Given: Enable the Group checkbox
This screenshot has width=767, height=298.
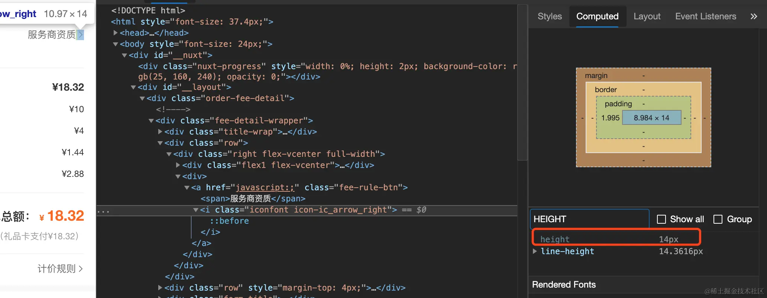Looking at the screenshot, I should pyautogui.click(x=718, y=219).
